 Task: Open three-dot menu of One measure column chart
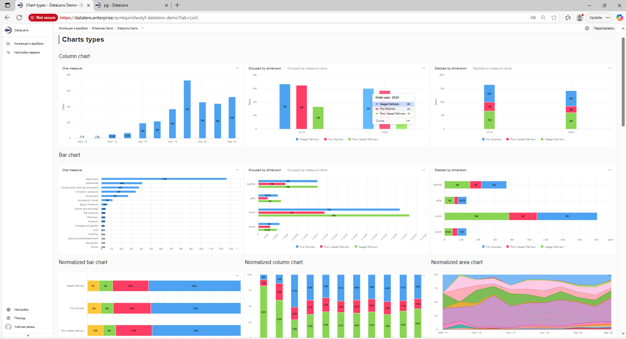[237, 68]
